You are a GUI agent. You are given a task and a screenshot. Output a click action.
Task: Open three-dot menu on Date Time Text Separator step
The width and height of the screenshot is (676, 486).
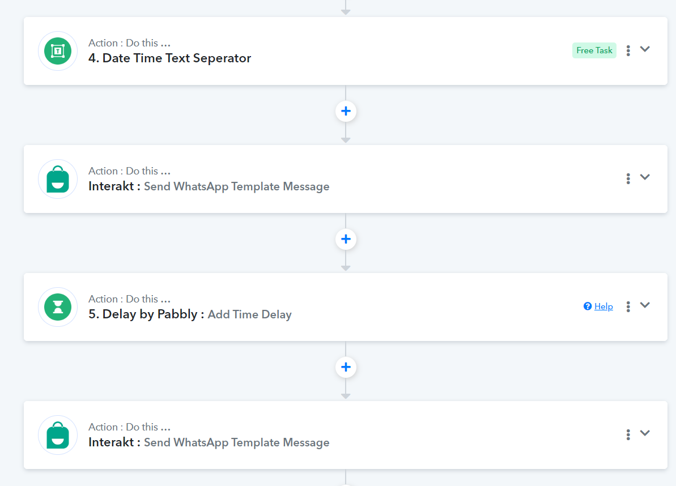(628, 50)
